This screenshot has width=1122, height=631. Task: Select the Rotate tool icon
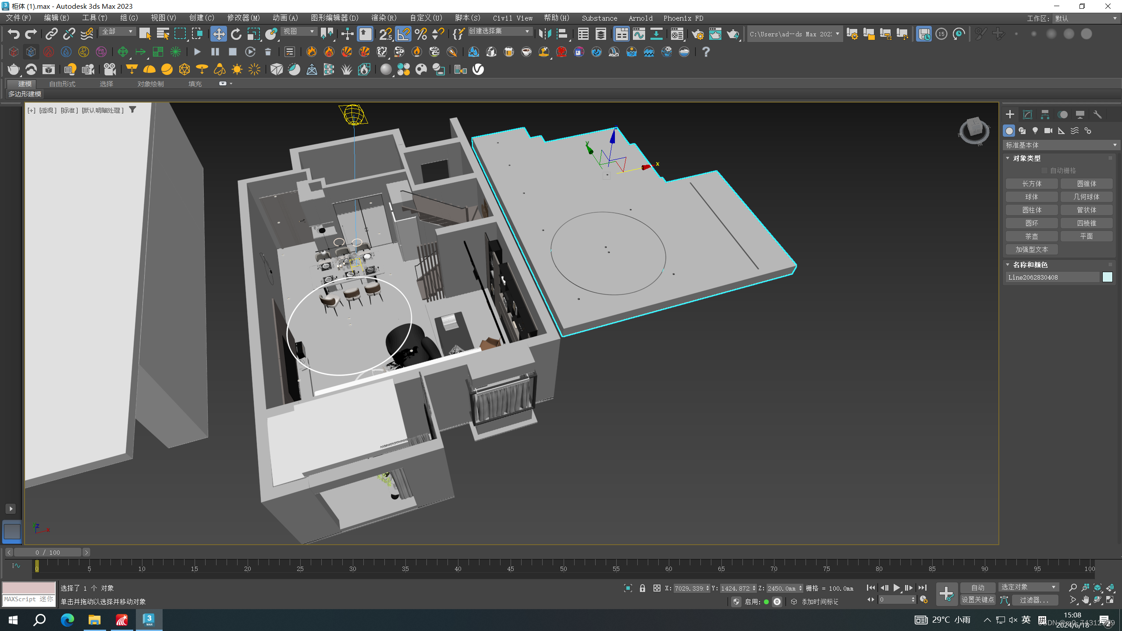coord(236,34)
